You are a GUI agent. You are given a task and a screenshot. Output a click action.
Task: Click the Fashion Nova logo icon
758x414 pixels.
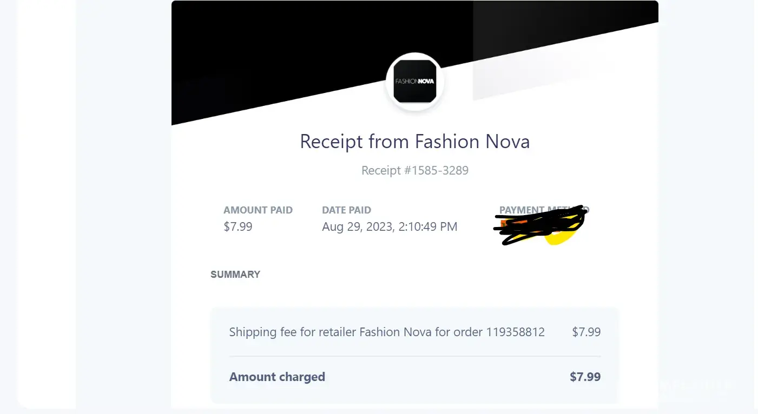(415, 82)
